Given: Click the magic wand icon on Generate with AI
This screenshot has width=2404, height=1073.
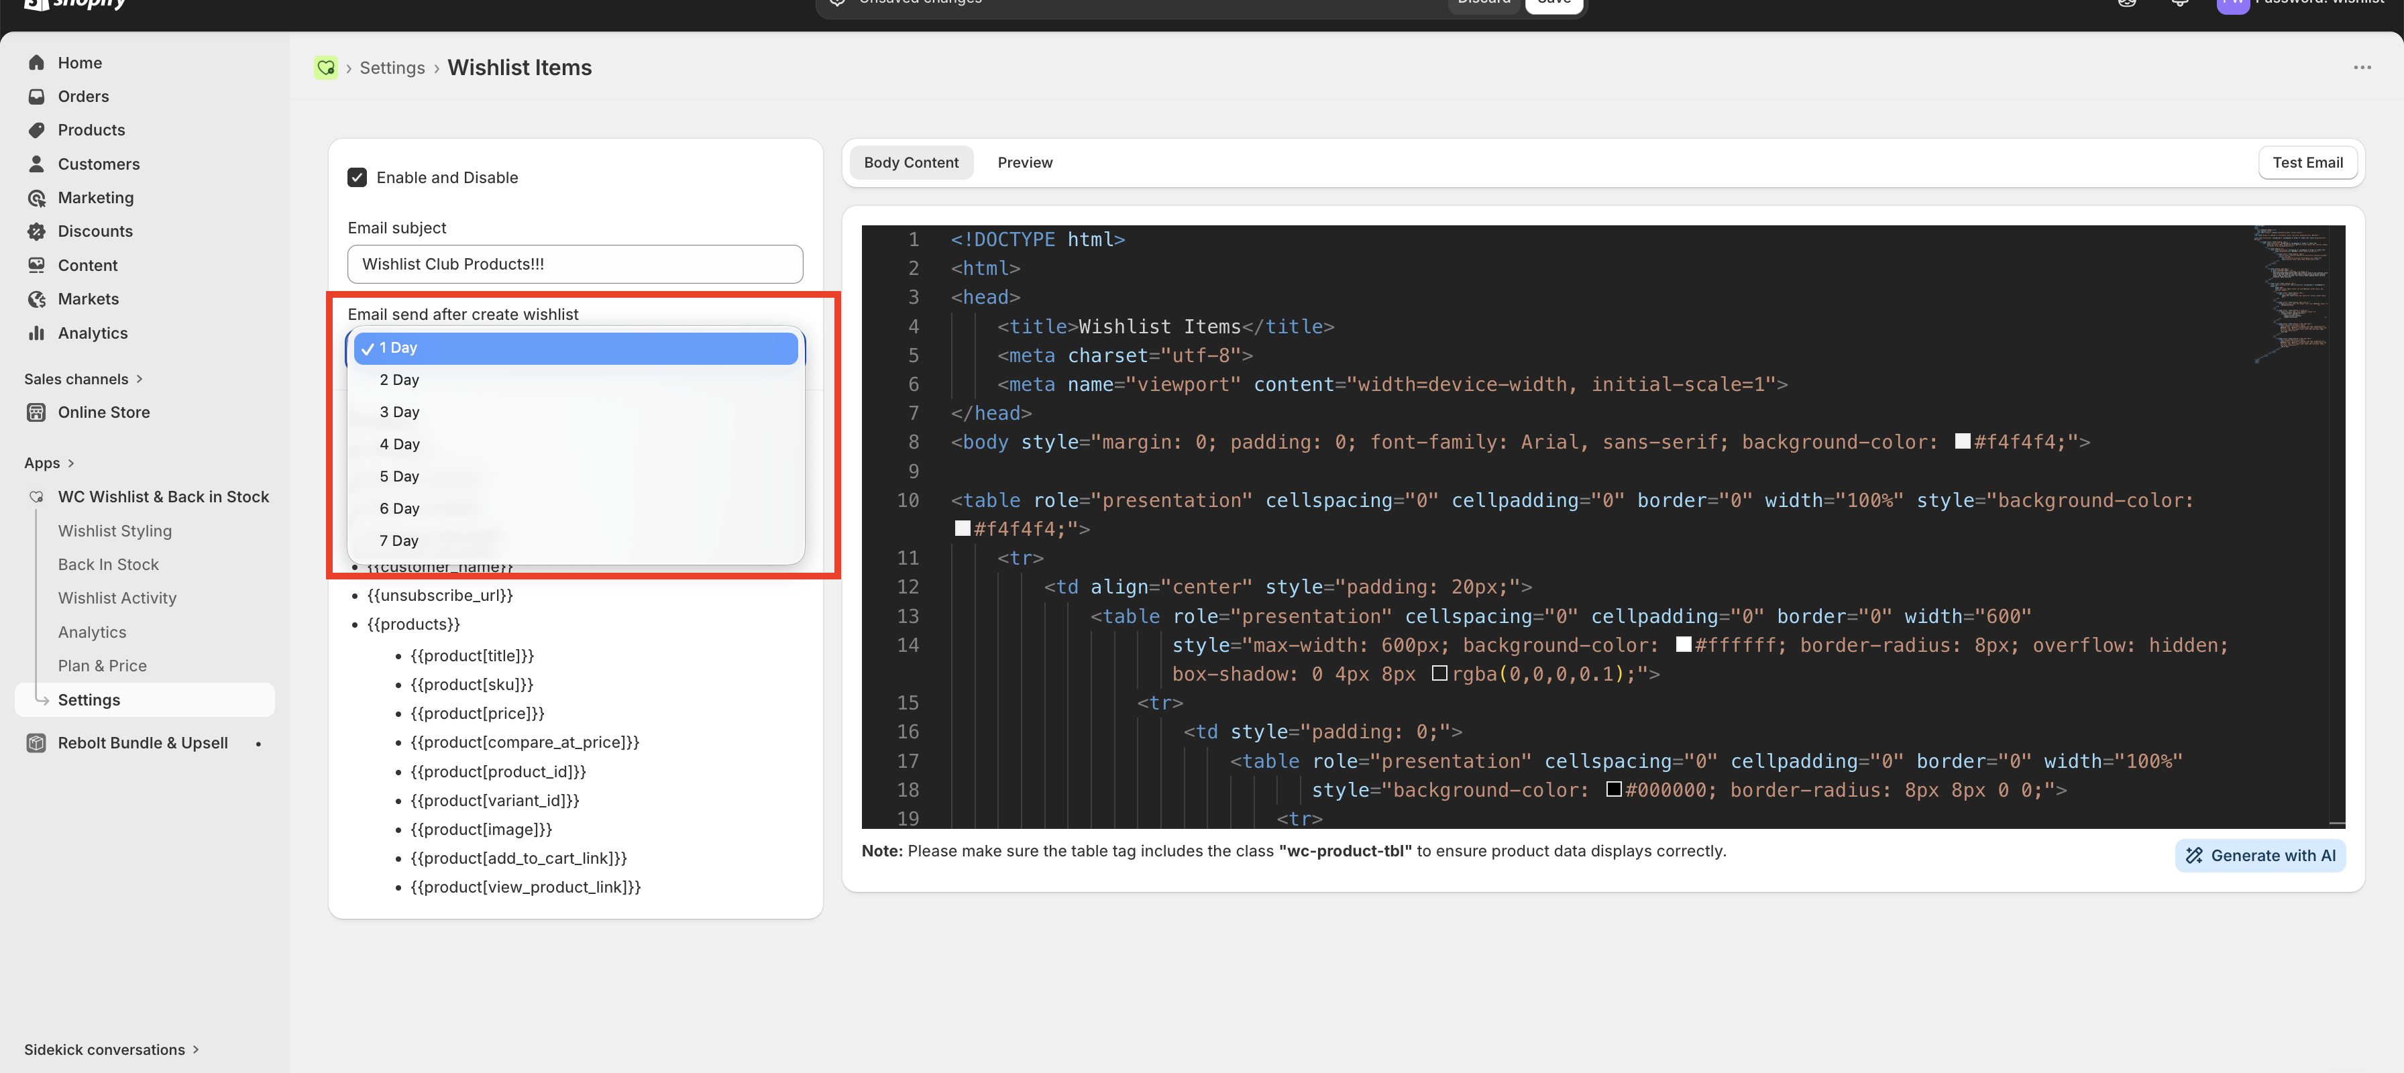Looking at the screenshot, I should 2194,856.
